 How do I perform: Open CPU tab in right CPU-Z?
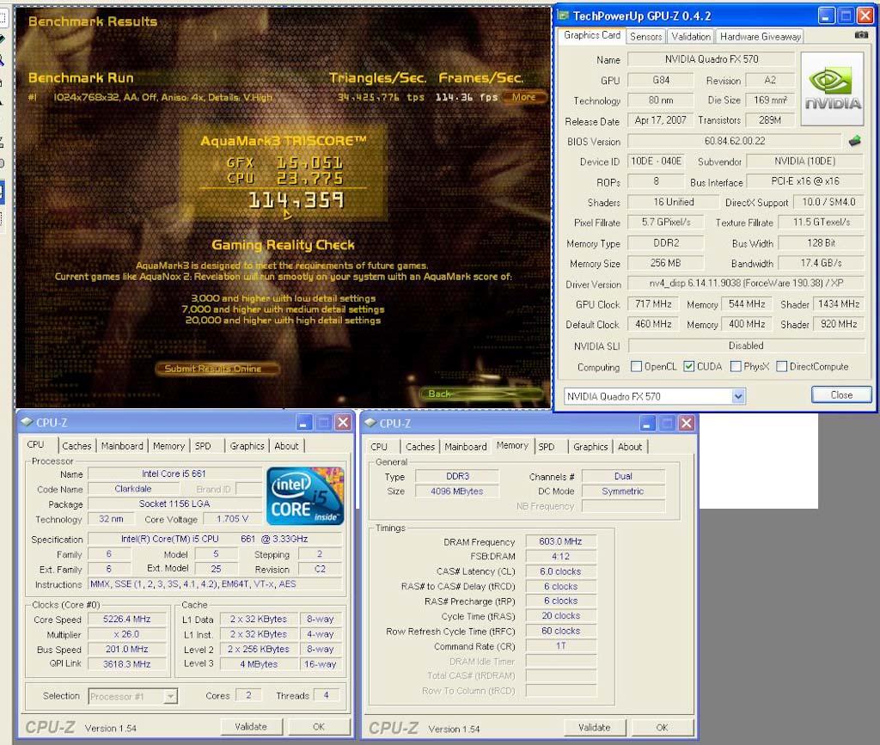click(379, 447)
